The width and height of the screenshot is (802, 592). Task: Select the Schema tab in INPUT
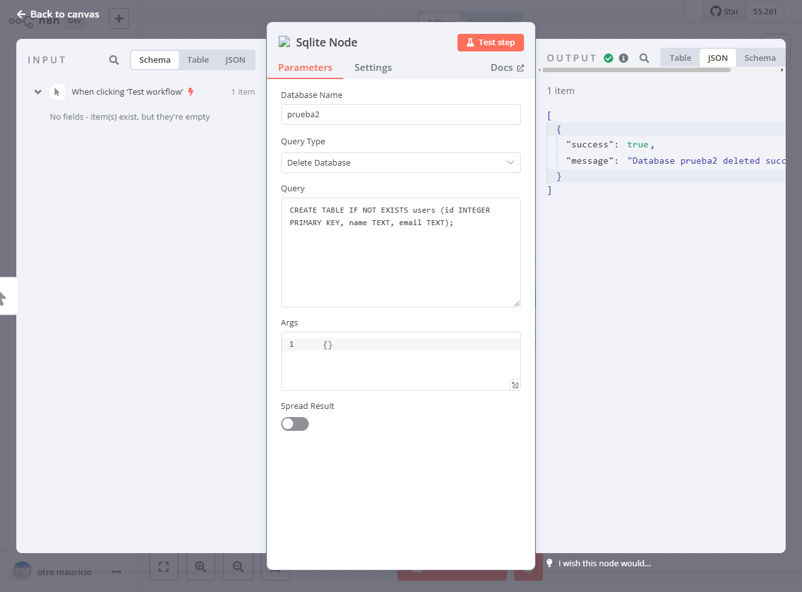155,60
